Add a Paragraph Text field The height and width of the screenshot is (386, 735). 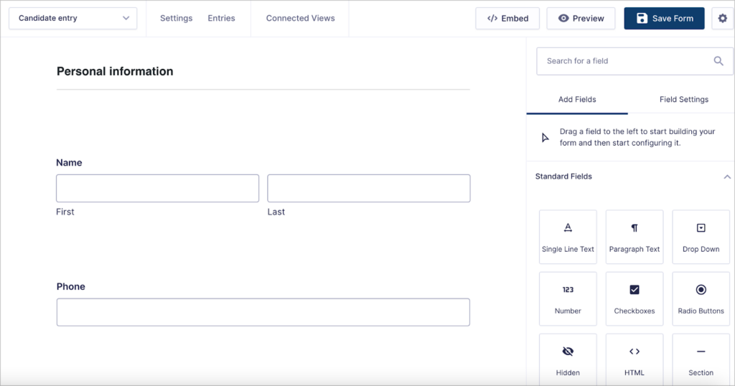pyautogui.click(x=635, y=237)
